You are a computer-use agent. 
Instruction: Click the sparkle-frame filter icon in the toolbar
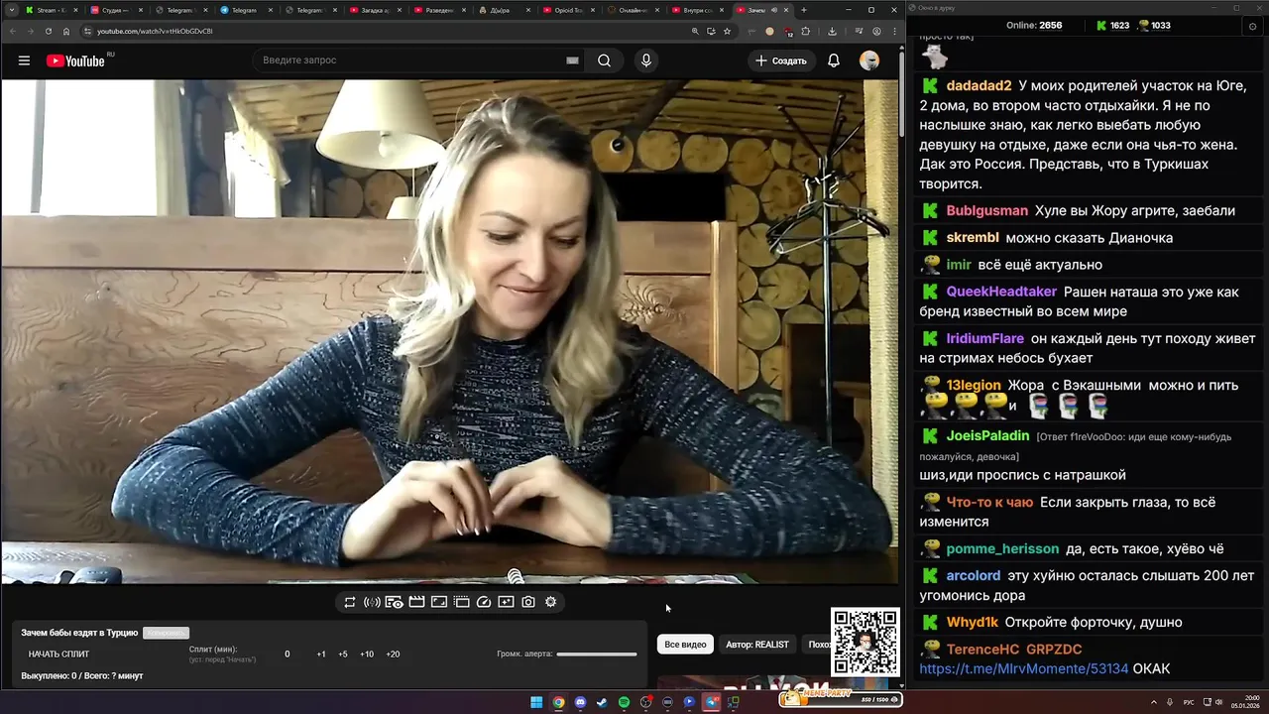[x=506, y=602]
